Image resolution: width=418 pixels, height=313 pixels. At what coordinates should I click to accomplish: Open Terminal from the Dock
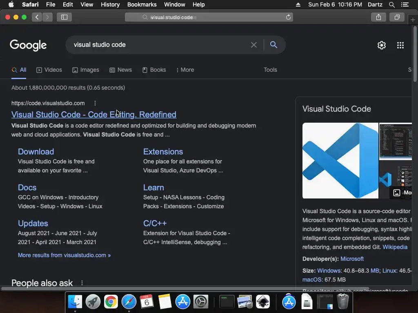click(x=227, y=302)
